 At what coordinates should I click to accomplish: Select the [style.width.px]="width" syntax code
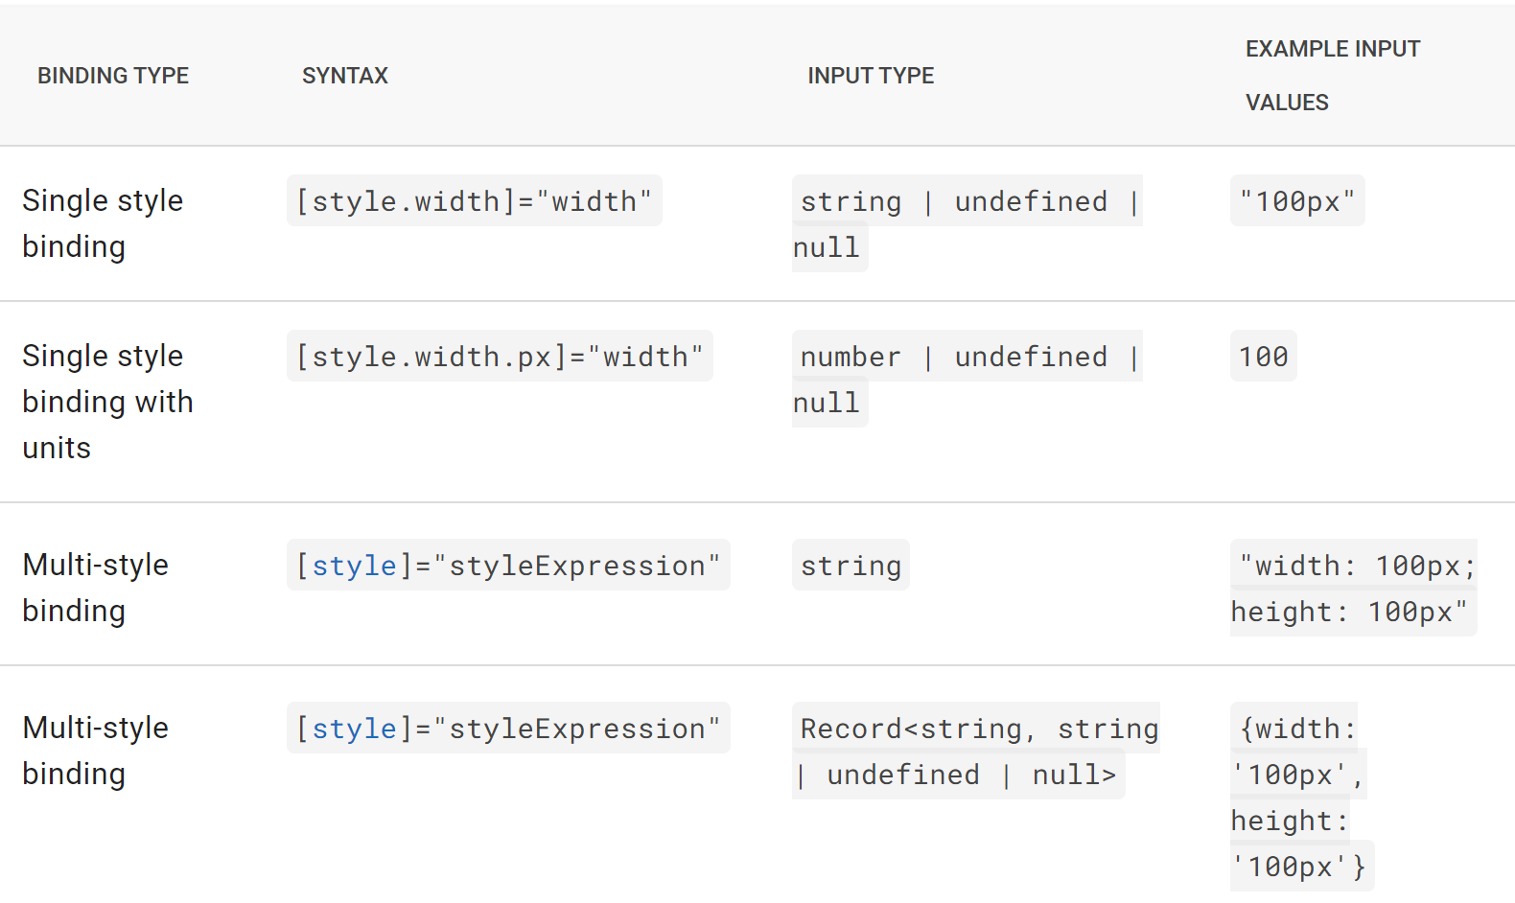(500, 357)
